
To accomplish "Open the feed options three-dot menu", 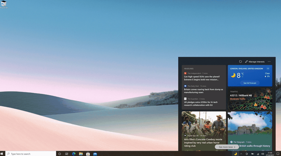I will pos(269,62).
